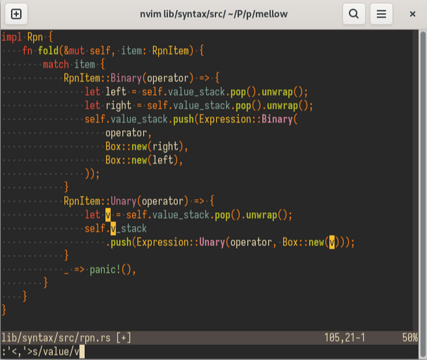The image size is (427, 360).
Task: Click status line file 'lib/syntax/src/rpn.rs'
Action: pos(56,338)
